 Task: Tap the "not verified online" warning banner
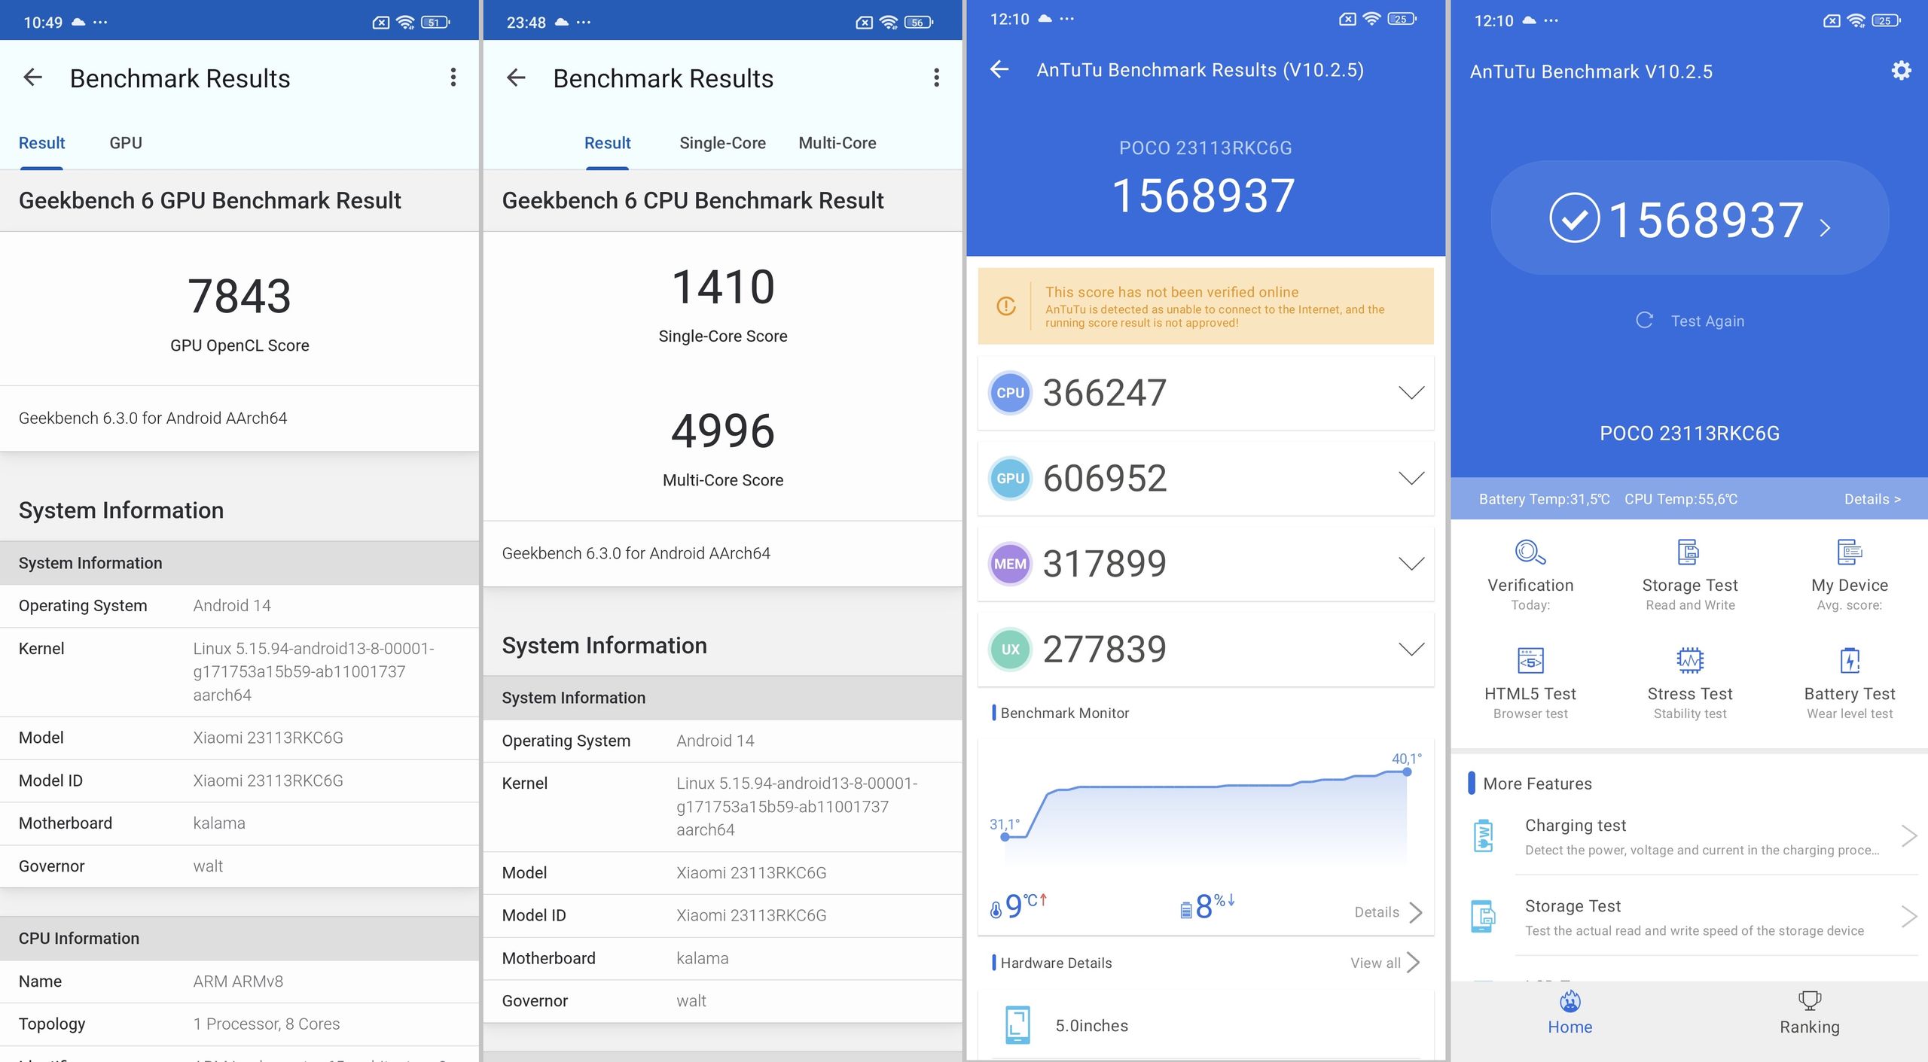coord(1206,306)
